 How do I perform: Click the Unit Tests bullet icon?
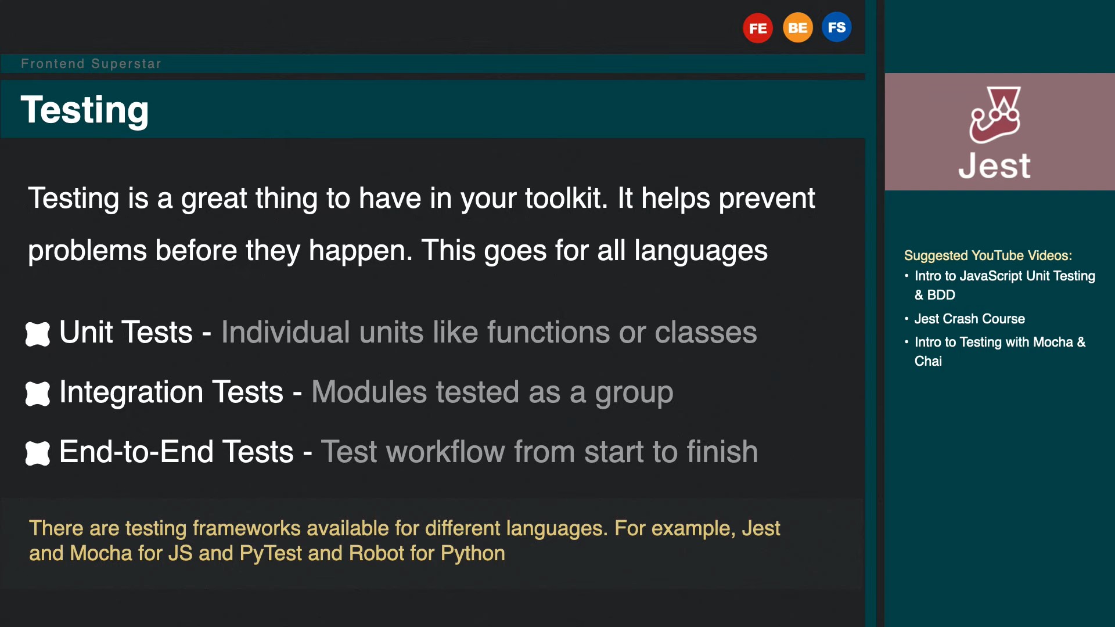38,334
